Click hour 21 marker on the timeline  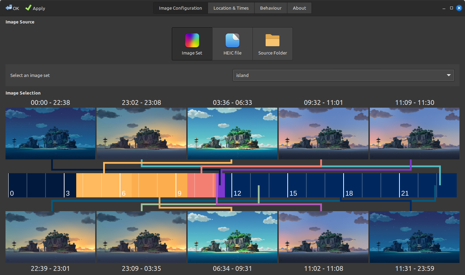point(405,193)
